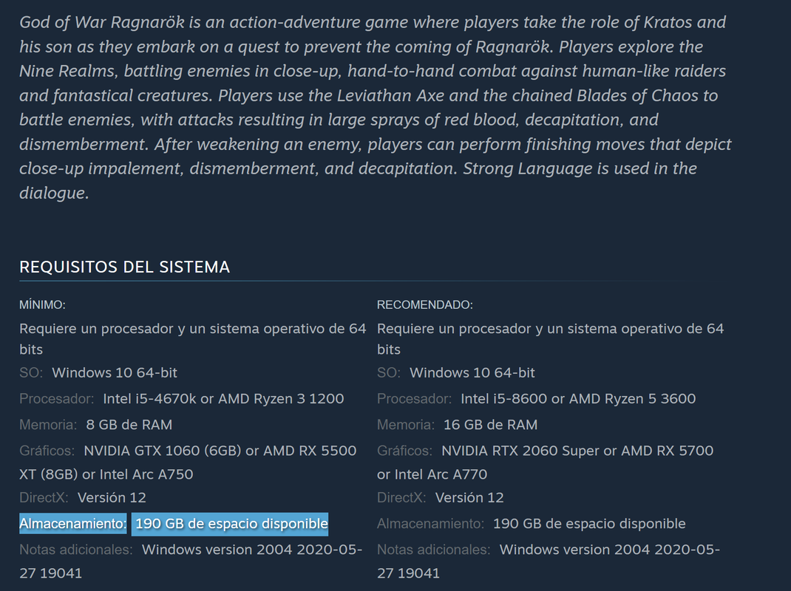Click 'Strong Language is used in the' sentence
This screenshot has height=591, width=791.
click(x=580, y=168)
